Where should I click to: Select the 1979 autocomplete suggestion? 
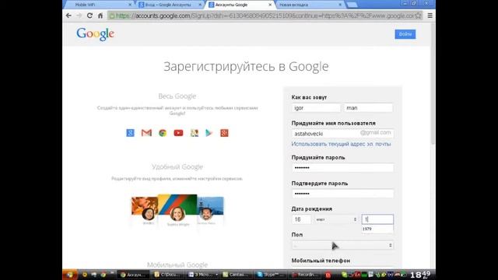coord(377,229)
